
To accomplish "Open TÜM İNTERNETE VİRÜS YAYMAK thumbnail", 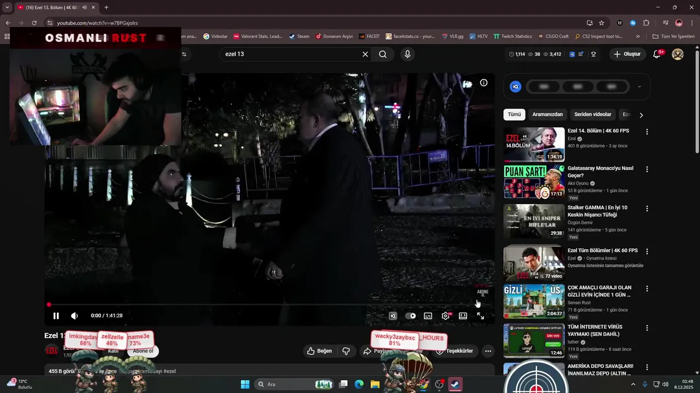I will tap(534, 341).
